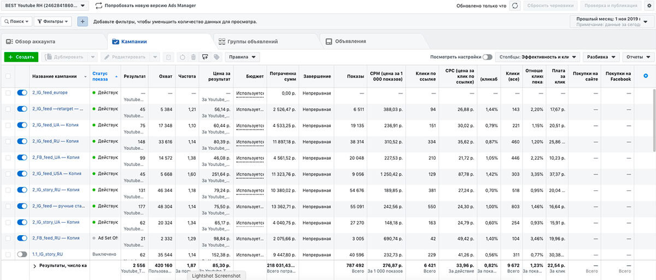Click the trash delete icon
The width and height of the screenshot is (656, 280).
[x=194, y=57]
